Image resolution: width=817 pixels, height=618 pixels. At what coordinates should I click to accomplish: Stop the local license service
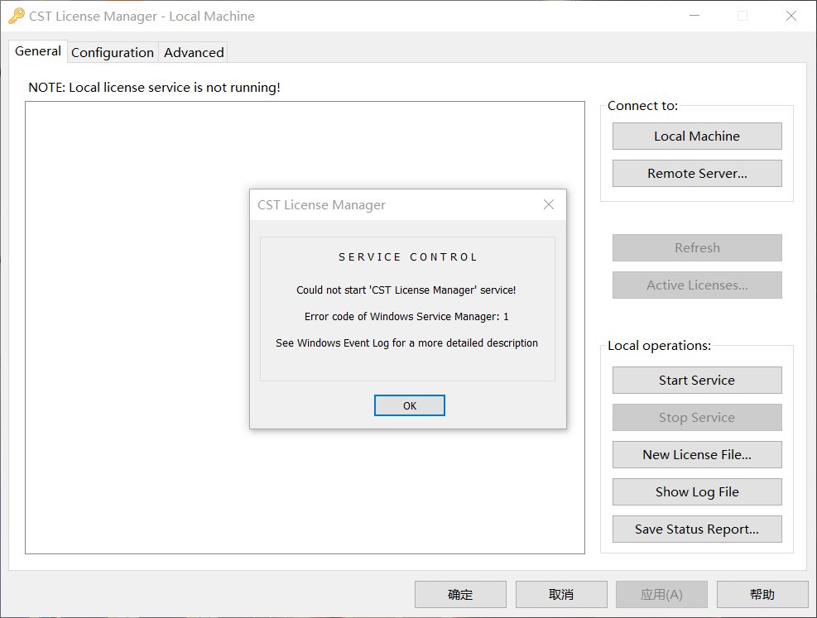[697, 418]
